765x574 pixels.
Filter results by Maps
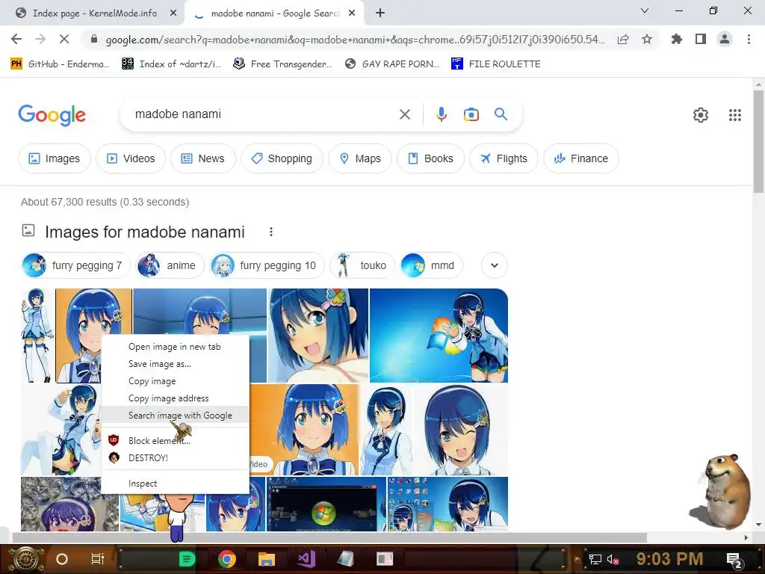click(360, 158)
